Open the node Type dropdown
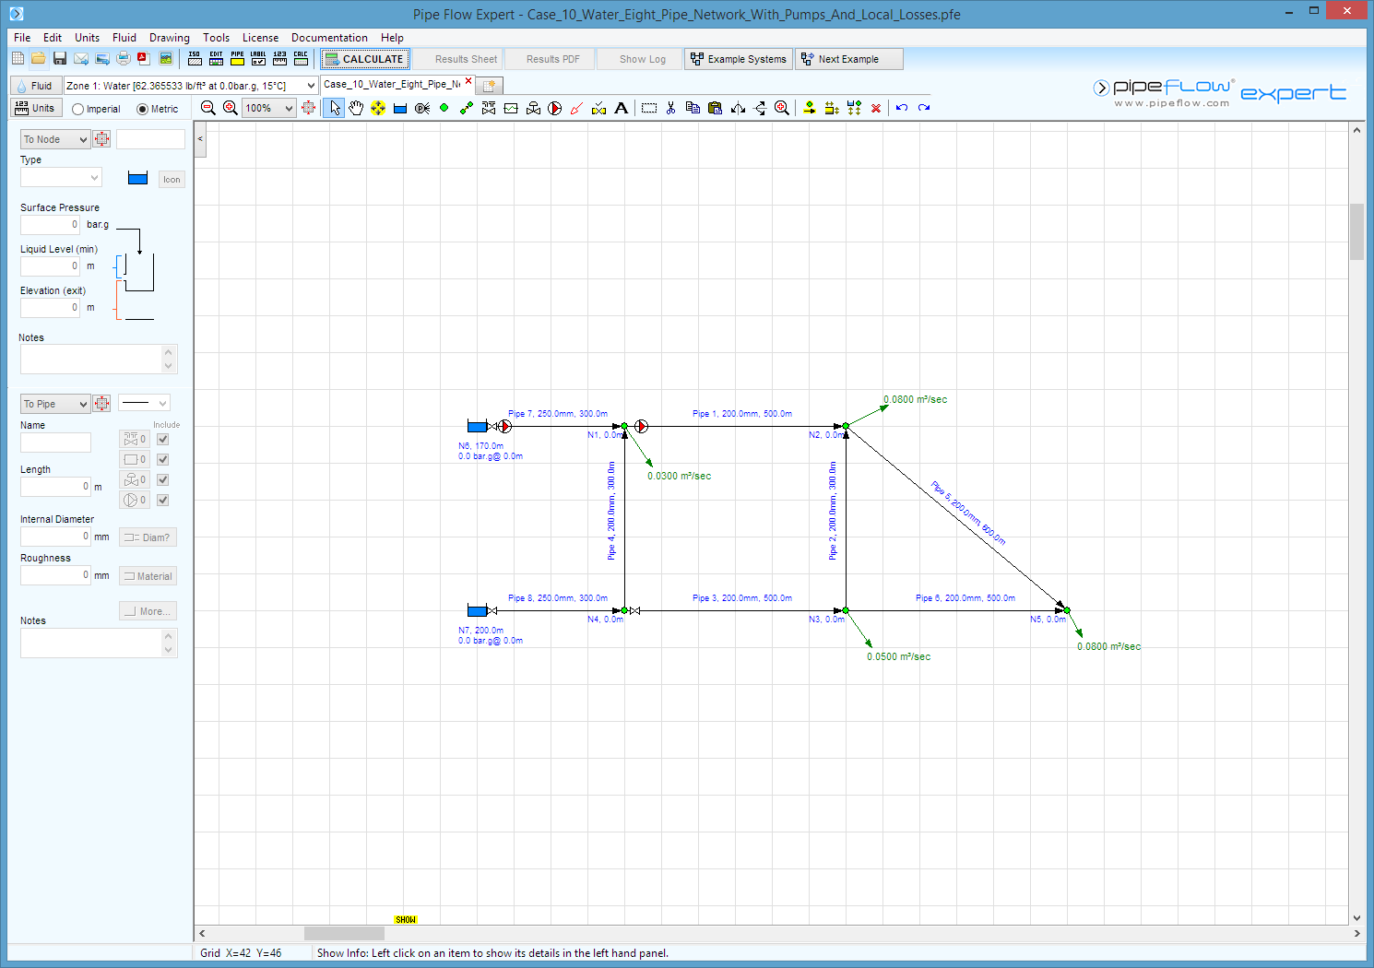The height and width of the screenshot is (968, 1374). [x=61, y=177]
